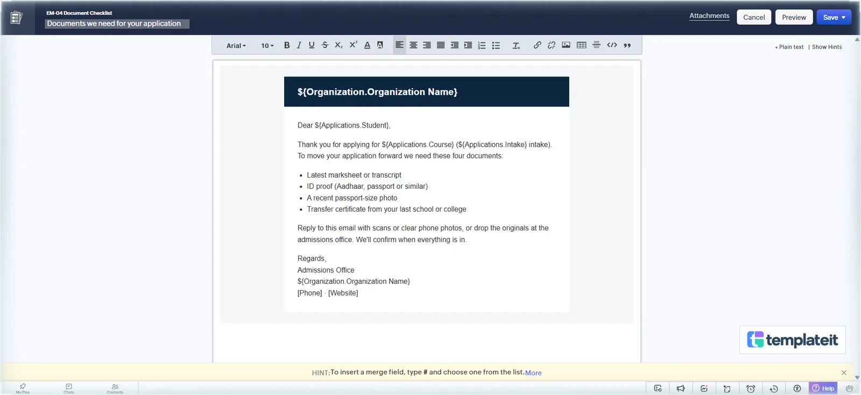Click Show Hints
The image size is (861, 395).
(827, 47)
